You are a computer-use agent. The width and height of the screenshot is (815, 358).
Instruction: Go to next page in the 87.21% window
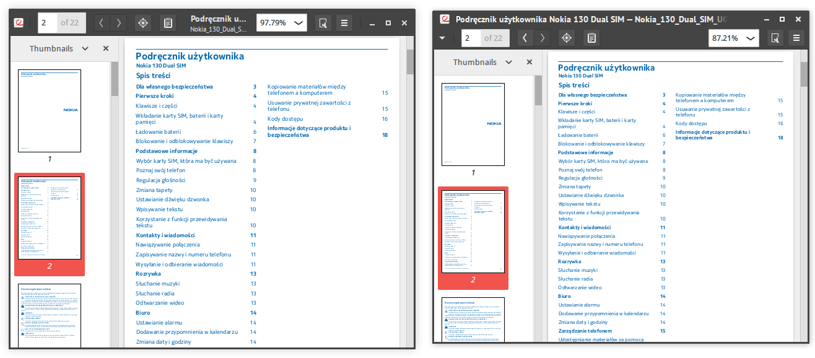point(543,38)
